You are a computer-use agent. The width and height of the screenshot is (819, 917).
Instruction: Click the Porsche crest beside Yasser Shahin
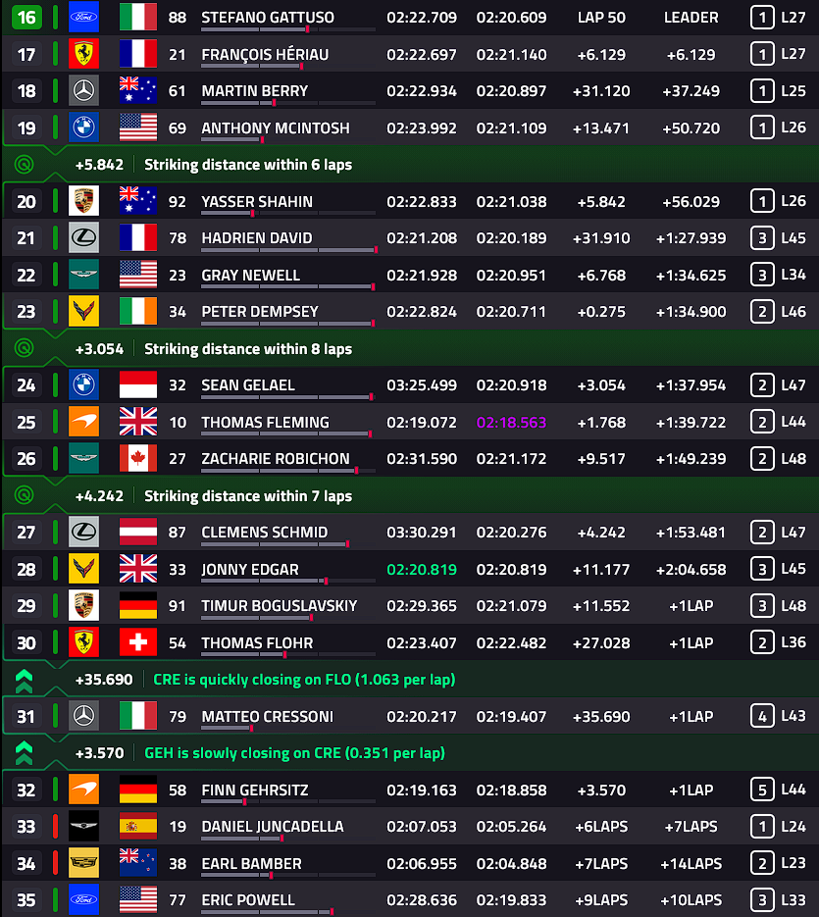tap(83, 201)
